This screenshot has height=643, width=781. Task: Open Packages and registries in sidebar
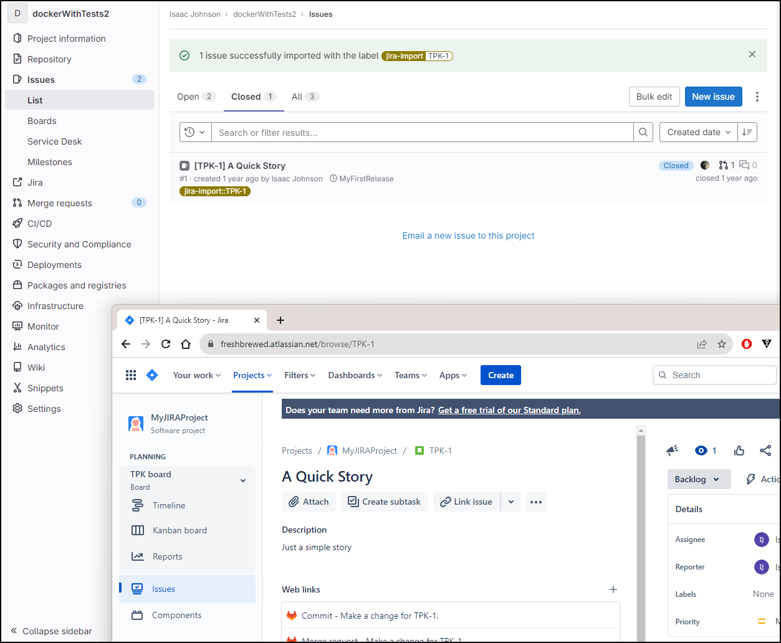tap(79, 285)
